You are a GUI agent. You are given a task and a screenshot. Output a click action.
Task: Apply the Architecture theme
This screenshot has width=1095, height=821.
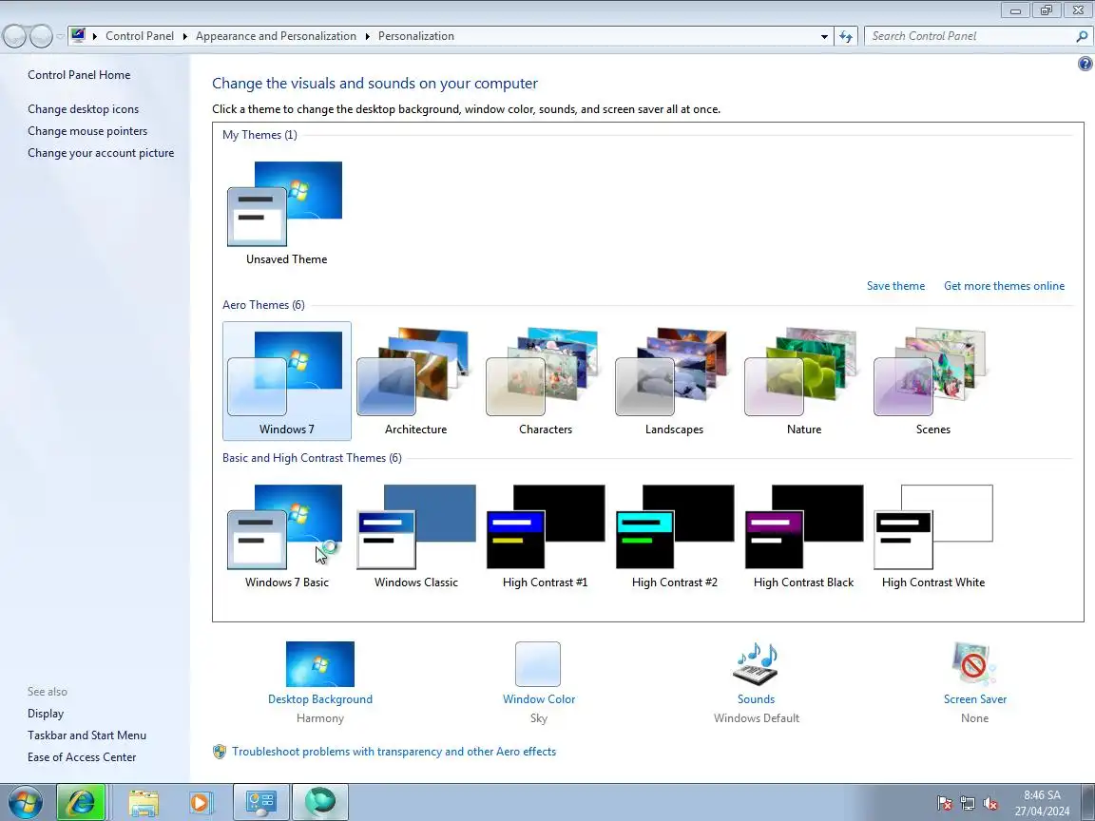(415, 380)
